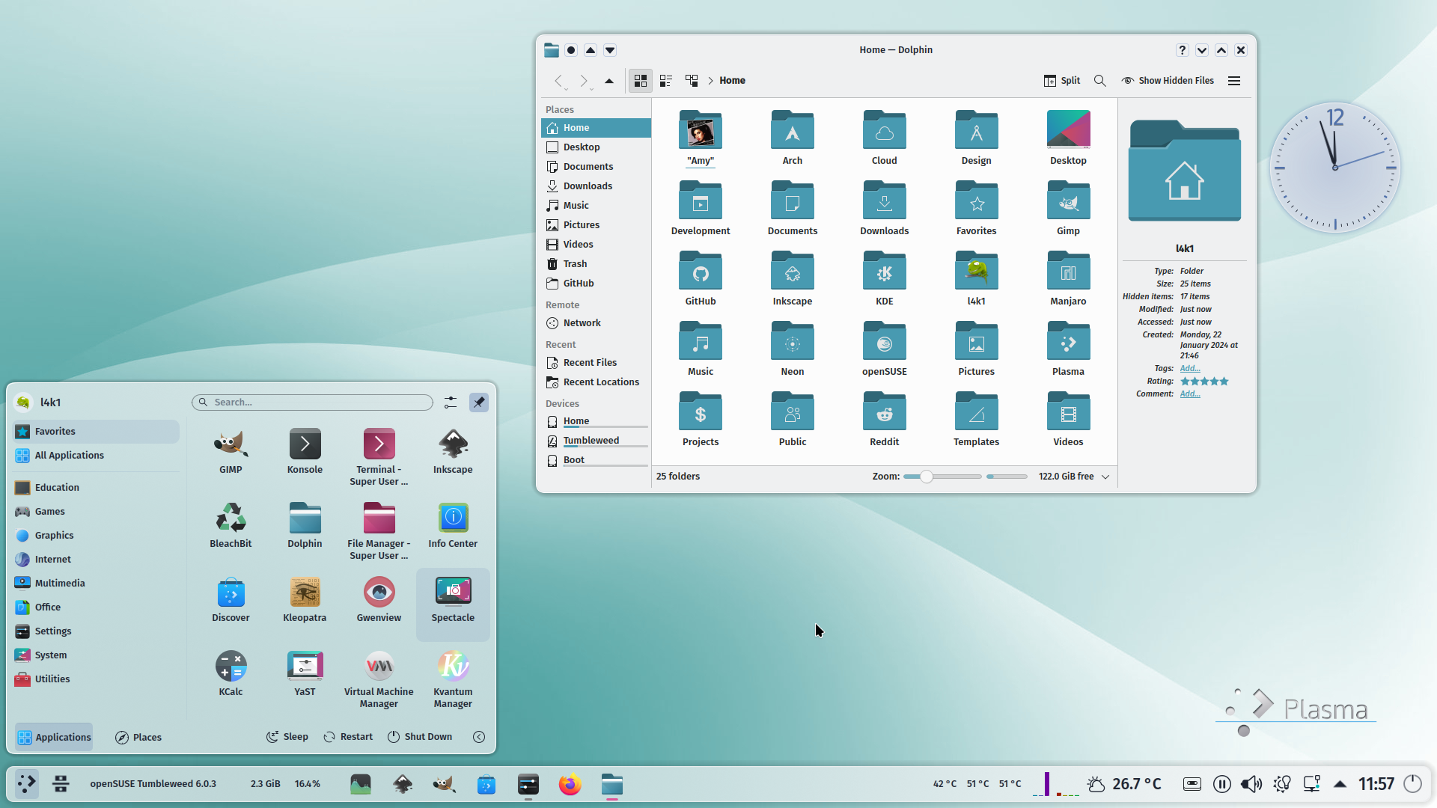The width and height of the screenshot is (1437, 808).
Task: Open the GitHub folder in Dolphin
Action: click(x=701, y=279)
